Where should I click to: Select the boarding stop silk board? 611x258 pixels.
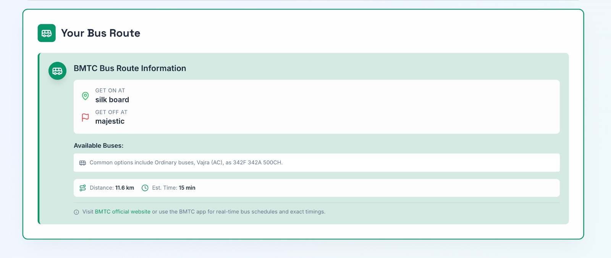[x=112, y=100]
